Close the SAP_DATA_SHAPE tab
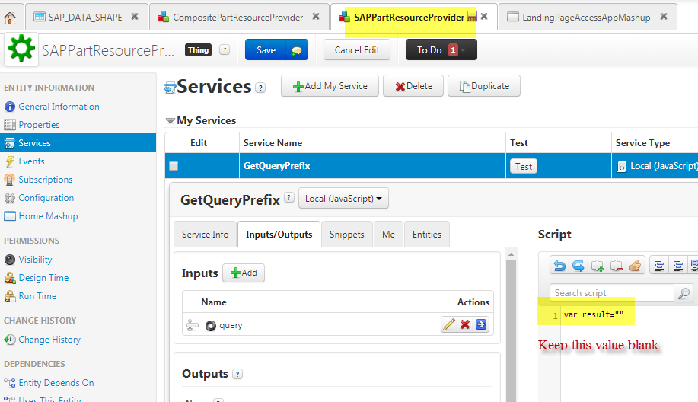The image size is (698, 402). [x=135, y=17]
